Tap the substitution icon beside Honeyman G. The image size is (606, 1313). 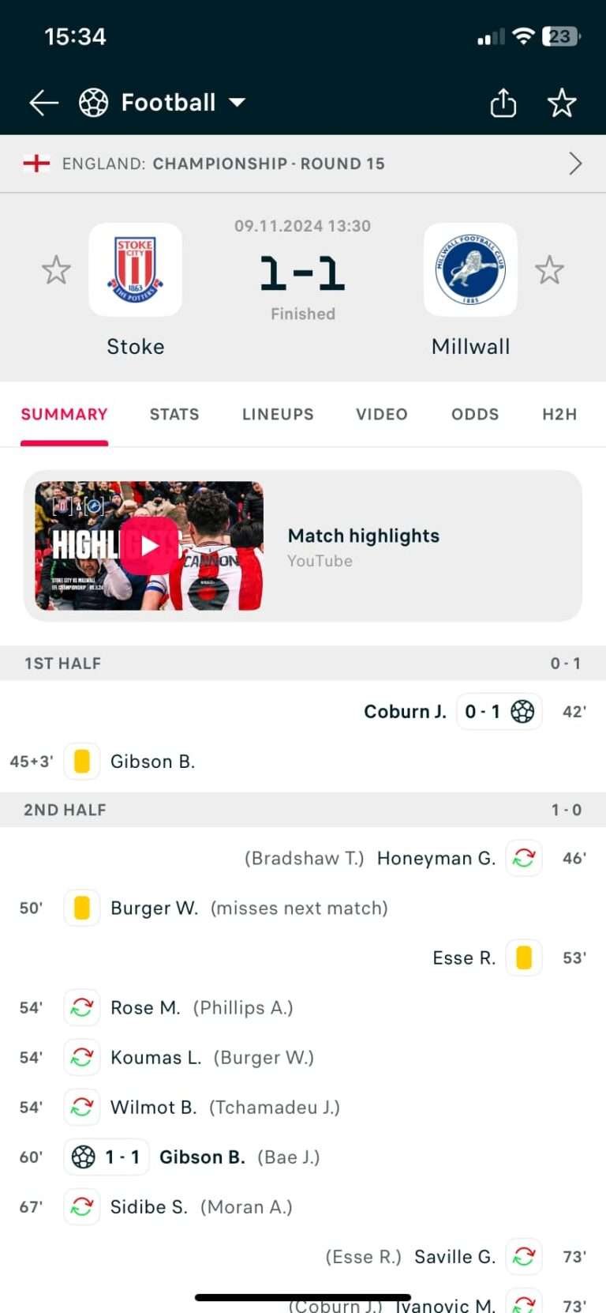point(523,858)
